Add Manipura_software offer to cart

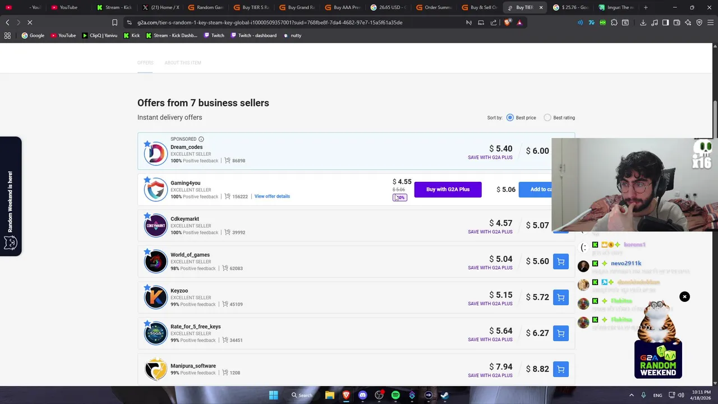click(560, 369)
